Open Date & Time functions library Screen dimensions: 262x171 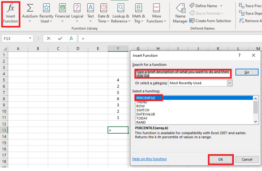pos(103,13)
